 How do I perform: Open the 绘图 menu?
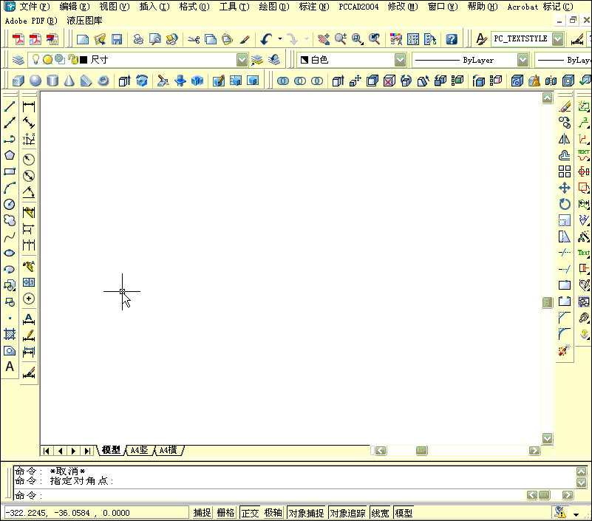point(274,7)
